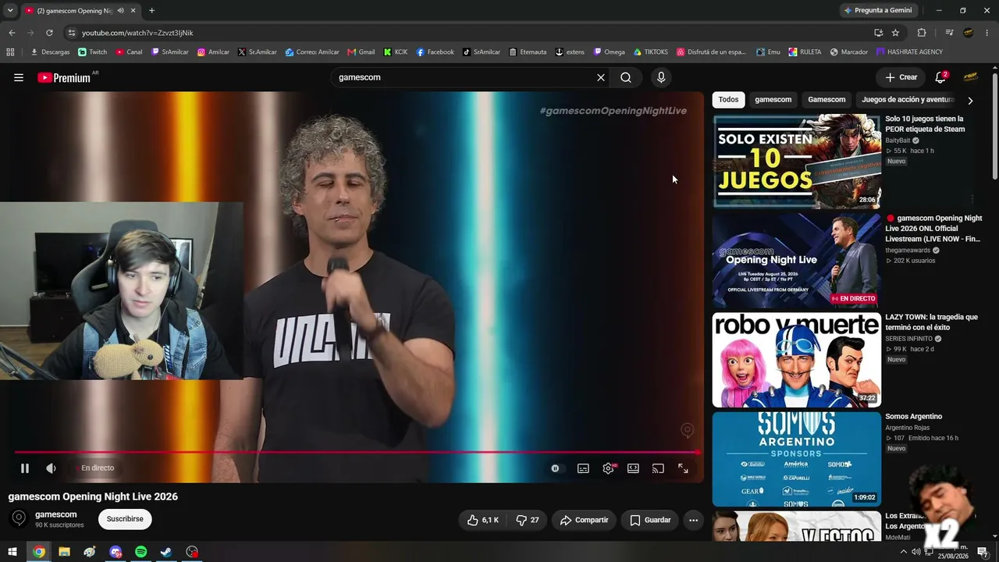This screenshot has width=999, height=562.
Task: Bookmark this page with the star
Action: point(895,33)
